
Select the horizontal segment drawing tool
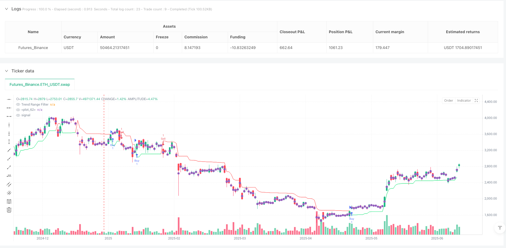coord(9,116)
